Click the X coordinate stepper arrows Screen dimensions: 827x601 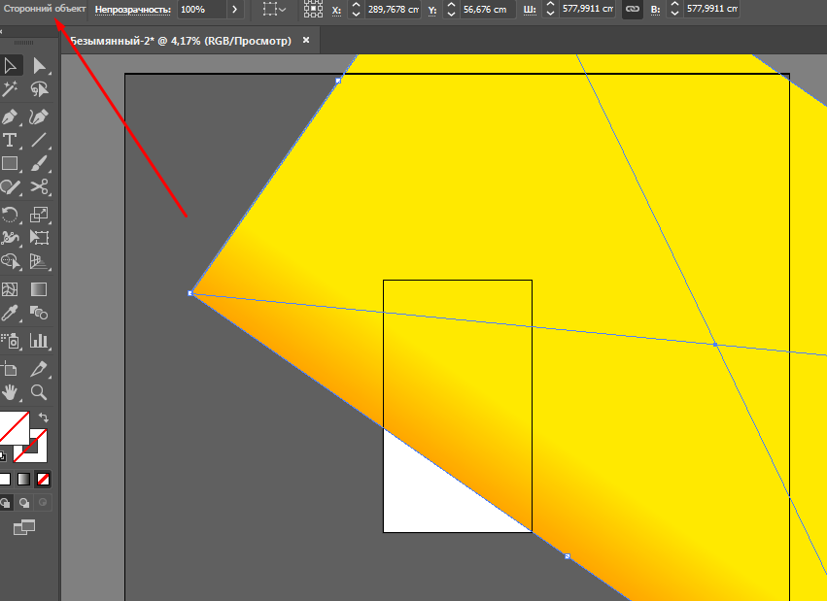point(355,9)
